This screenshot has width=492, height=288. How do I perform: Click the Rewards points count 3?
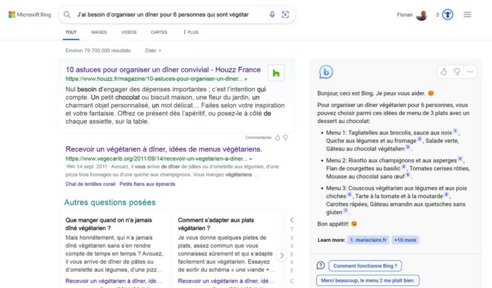pyautogui.click(x=437, y=15)
